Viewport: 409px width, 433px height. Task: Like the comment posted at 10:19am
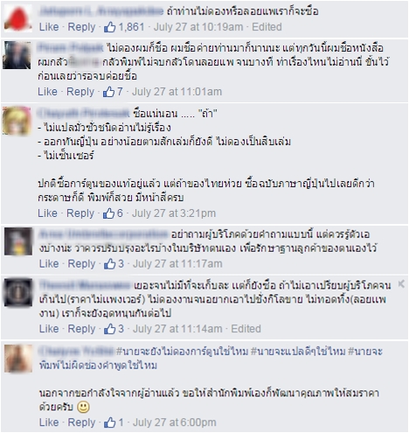[x=49, y=27]
